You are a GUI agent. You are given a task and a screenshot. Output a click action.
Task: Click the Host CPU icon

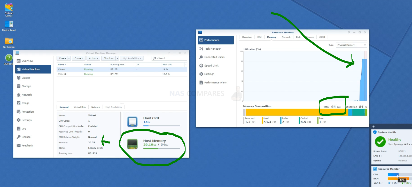(x=132, y=122)
